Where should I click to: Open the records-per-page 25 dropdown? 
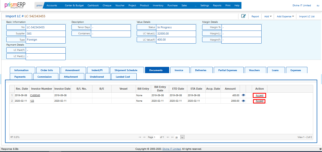(180, 137)
